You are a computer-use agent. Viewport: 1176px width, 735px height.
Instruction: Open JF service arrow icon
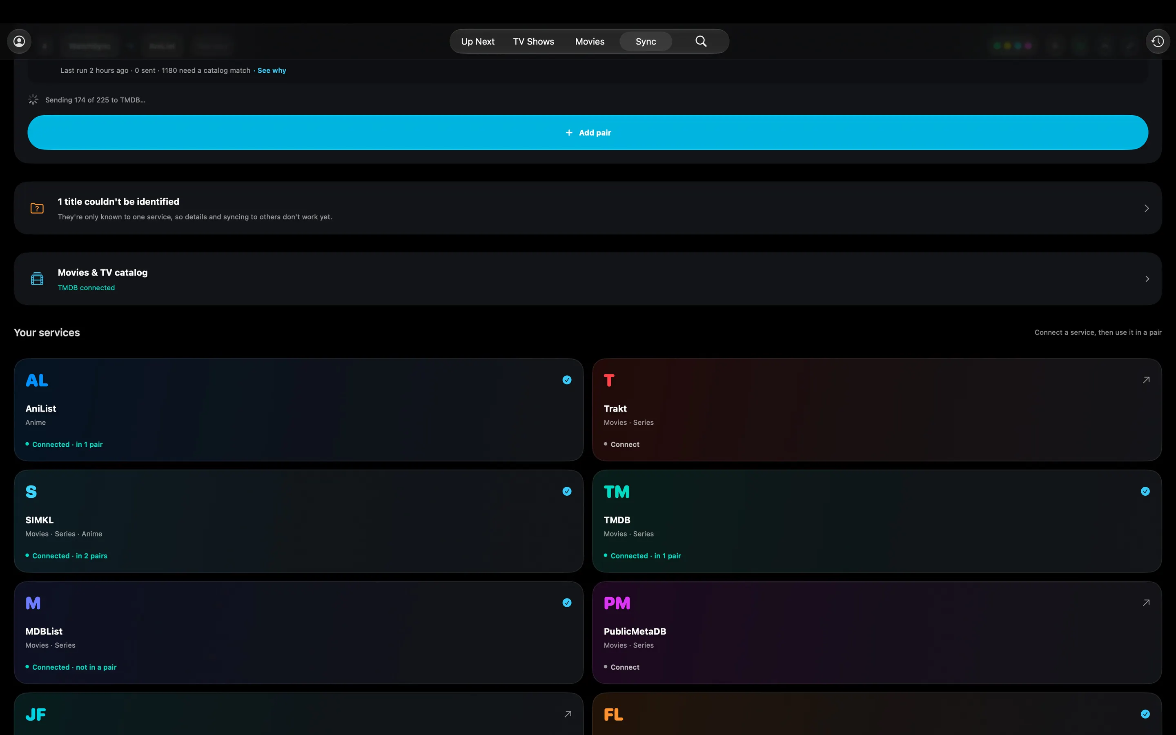tap(568, 714)
